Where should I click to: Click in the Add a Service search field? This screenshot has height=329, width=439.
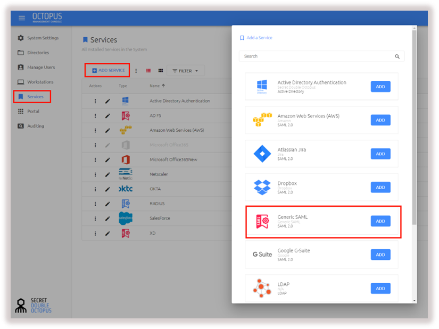pos(321,56)
